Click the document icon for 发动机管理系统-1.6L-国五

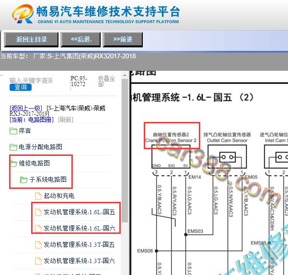coord(38,212)
